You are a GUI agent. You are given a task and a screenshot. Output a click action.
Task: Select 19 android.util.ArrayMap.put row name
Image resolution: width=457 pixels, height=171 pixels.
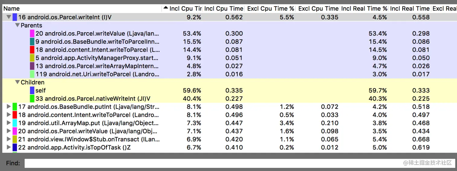click(x=88, y=123)
